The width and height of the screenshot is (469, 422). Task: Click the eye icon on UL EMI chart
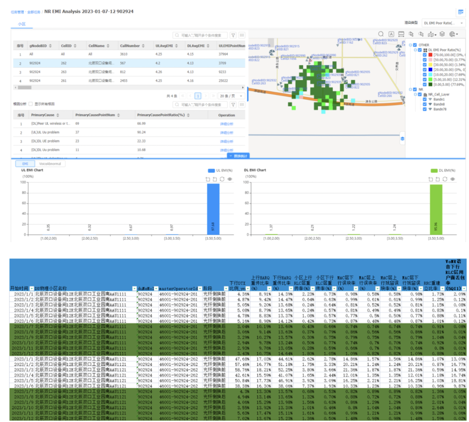click(230, 179)
